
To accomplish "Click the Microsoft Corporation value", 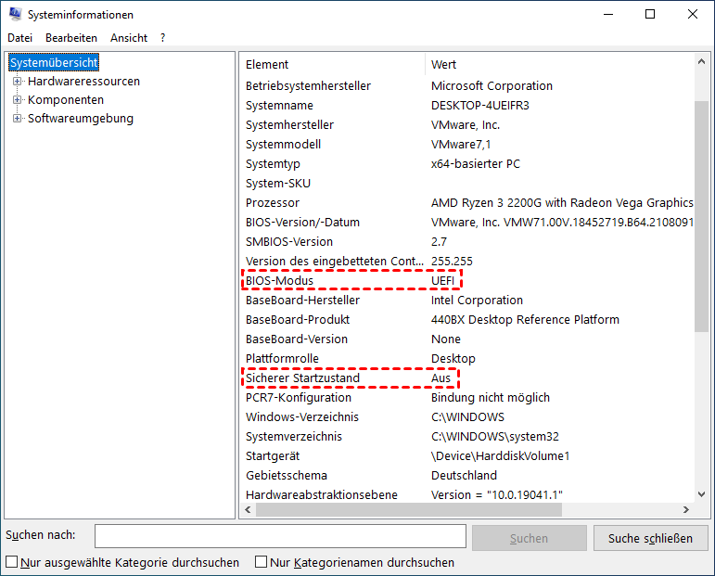I will [x=492, y=85].
